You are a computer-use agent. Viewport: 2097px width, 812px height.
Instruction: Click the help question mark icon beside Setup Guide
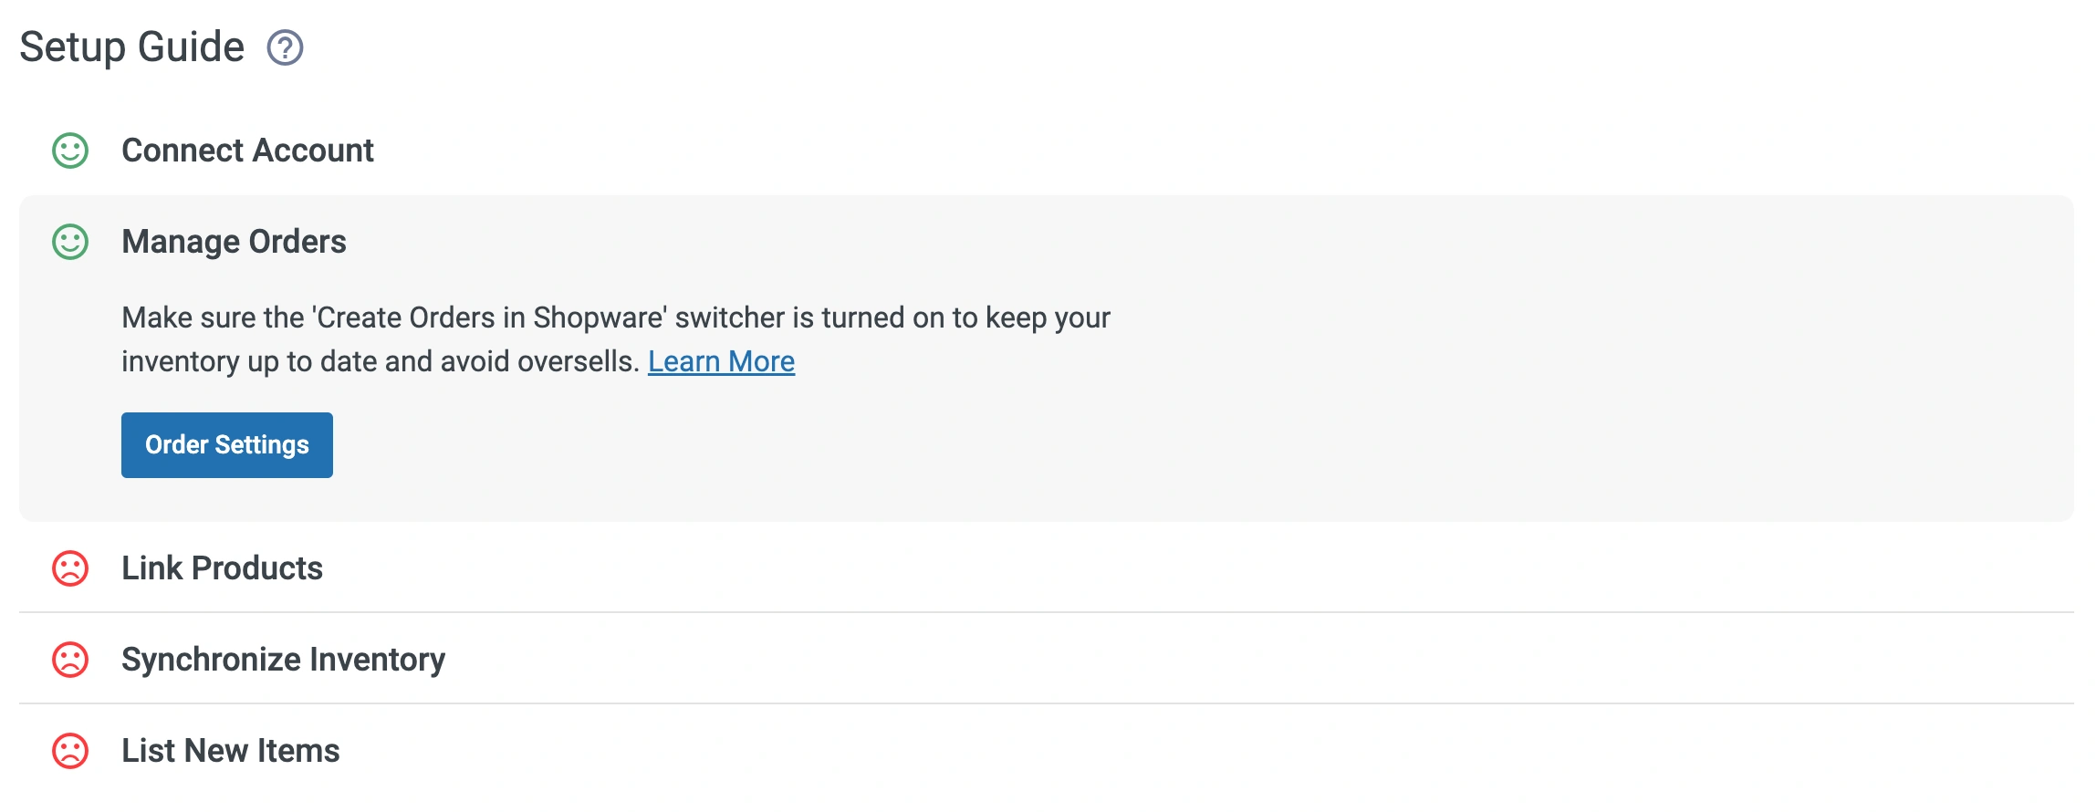point(285,47)
